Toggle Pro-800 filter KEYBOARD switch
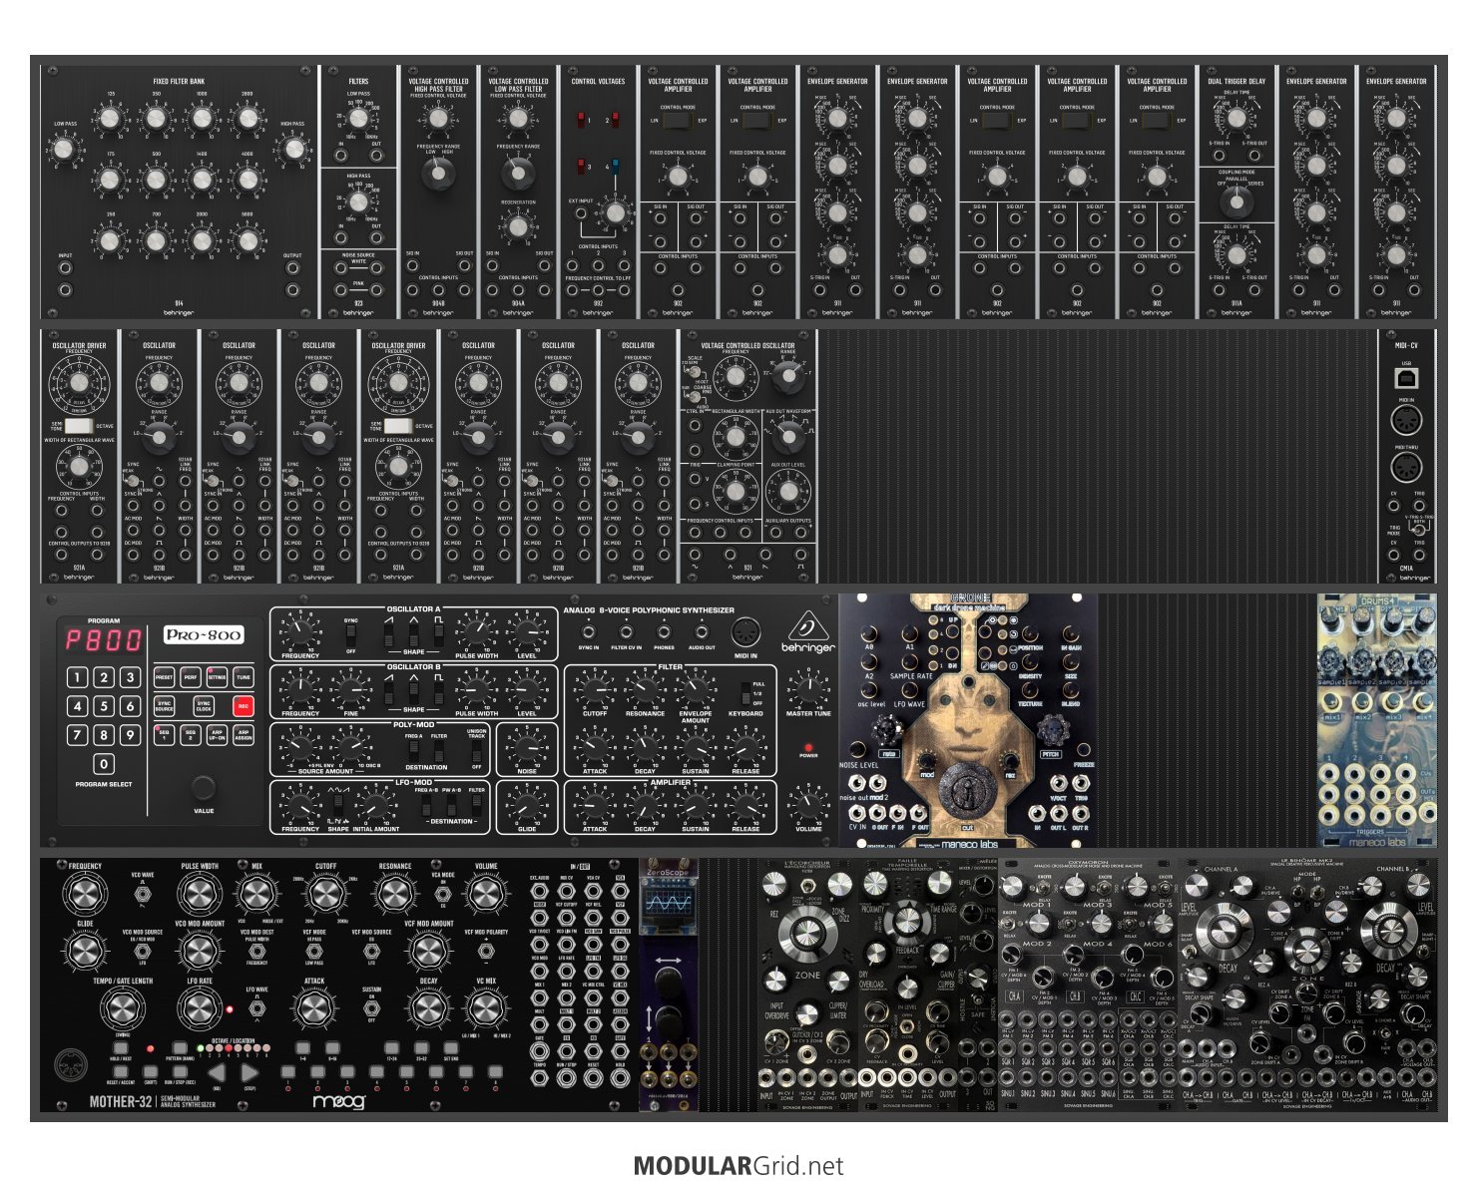Image resolution: width=1478 pixels, height=1187 pixels. pos(743,692)
